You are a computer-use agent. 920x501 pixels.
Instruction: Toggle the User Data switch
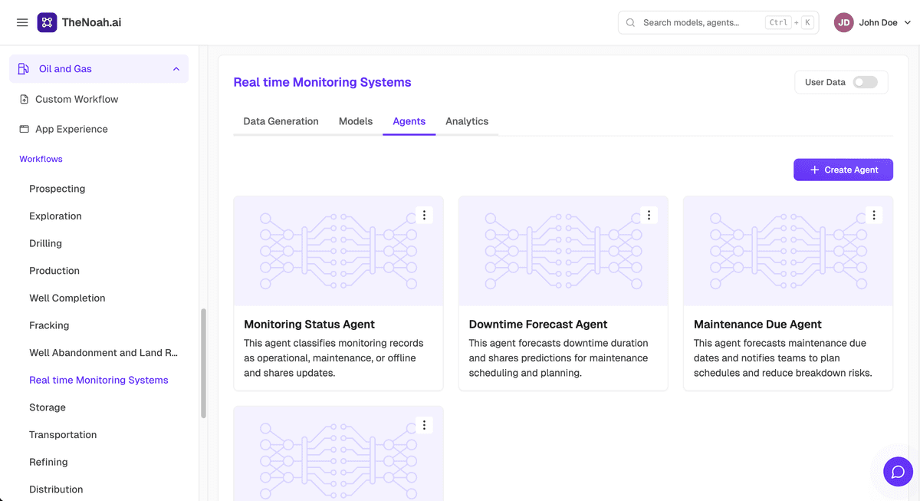(866, 82)
